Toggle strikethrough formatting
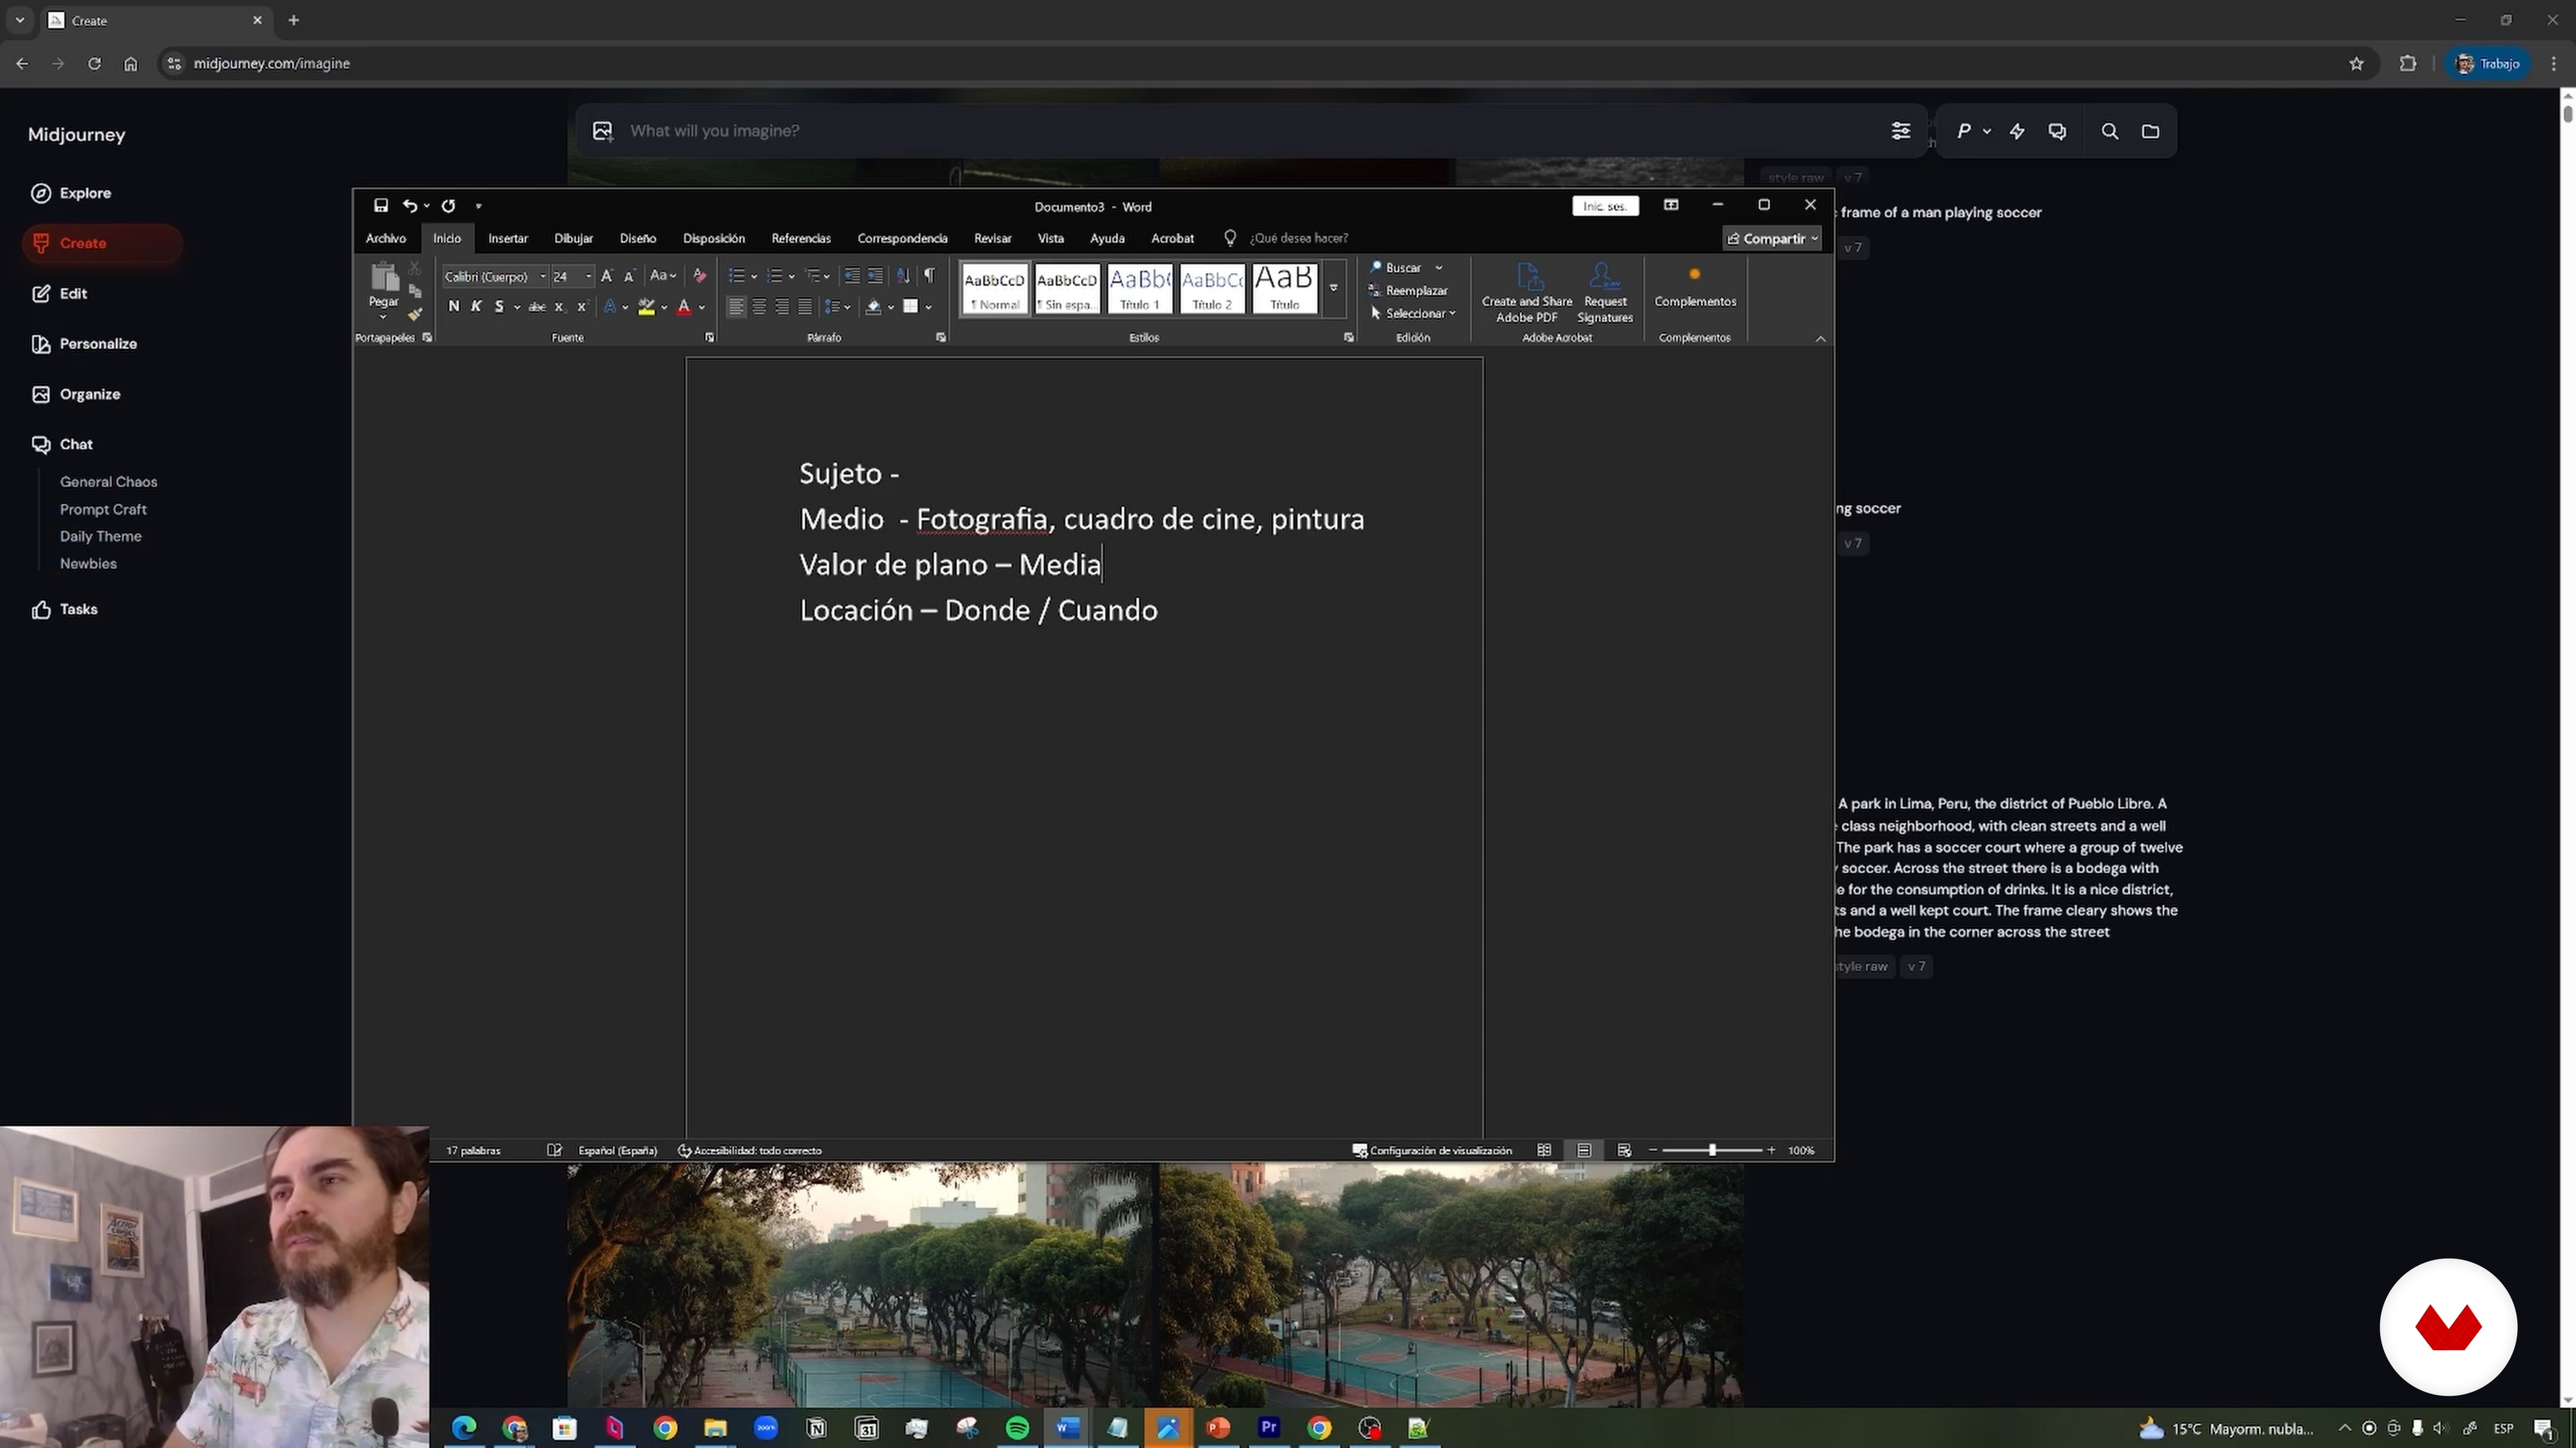The image size is (2576, 1448). pyautogui.click(x=537, y=307)
